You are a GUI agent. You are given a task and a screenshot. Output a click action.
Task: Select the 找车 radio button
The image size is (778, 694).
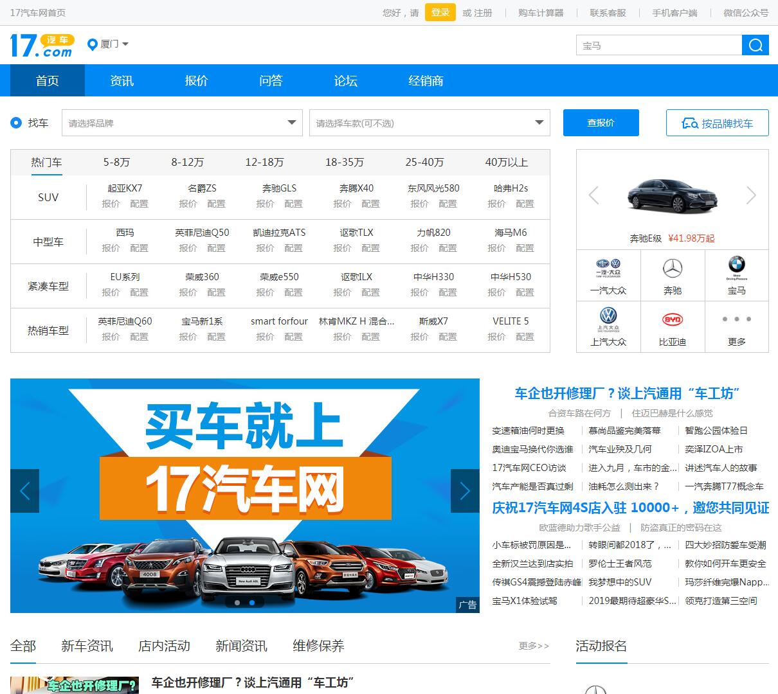16,123
